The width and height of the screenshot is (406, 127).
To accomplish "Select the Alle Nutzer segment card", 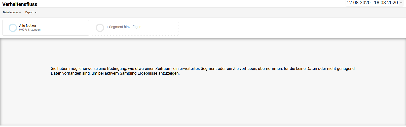I will (46, 28).
